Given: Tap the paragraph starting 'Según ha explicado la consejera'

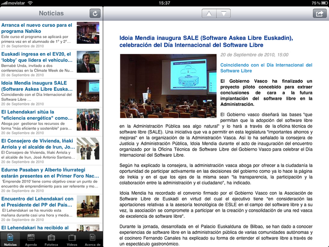Looking at the screenshot, I should pos(216,174).
